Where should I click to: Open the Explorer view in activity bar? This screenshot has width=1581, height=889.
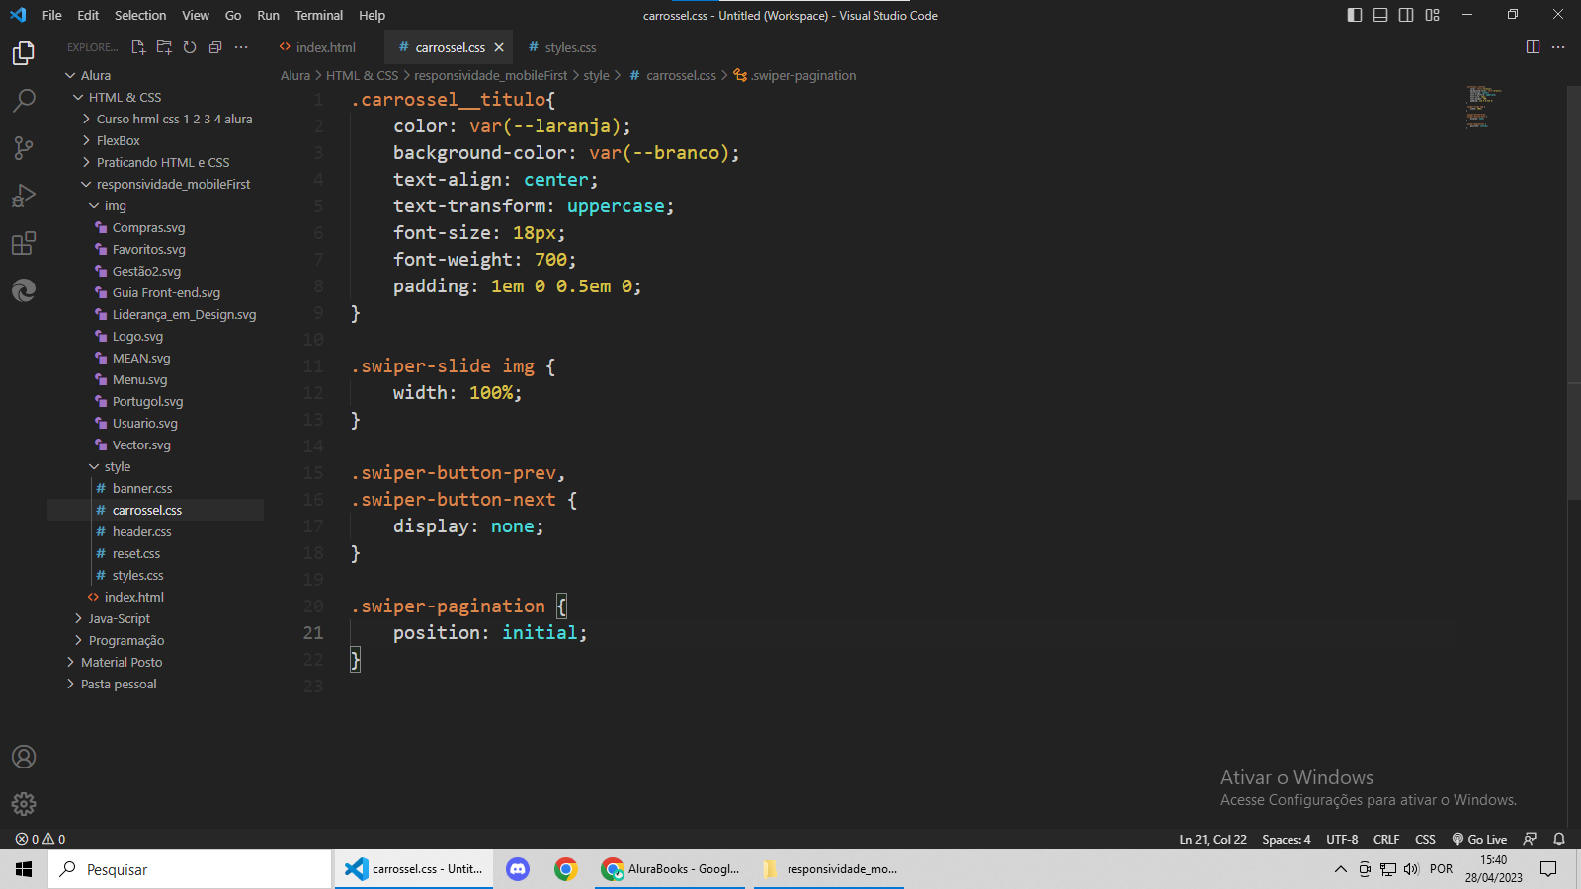pos(24,53)
